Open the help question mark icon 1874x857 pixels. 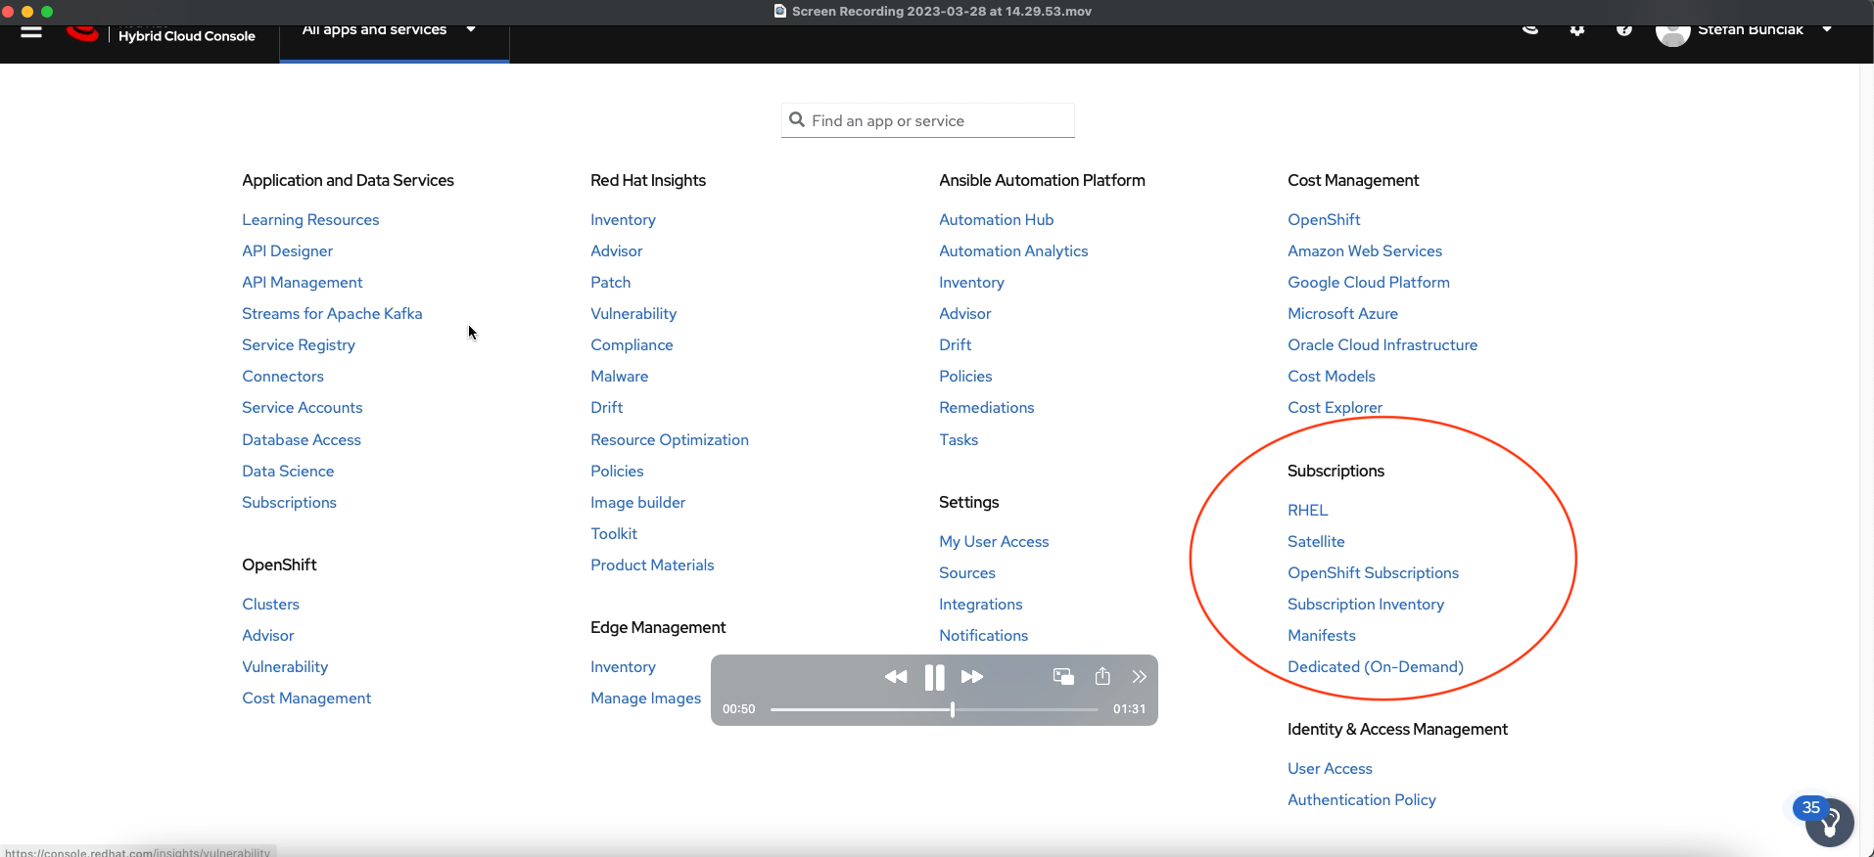pos(1624,30)
